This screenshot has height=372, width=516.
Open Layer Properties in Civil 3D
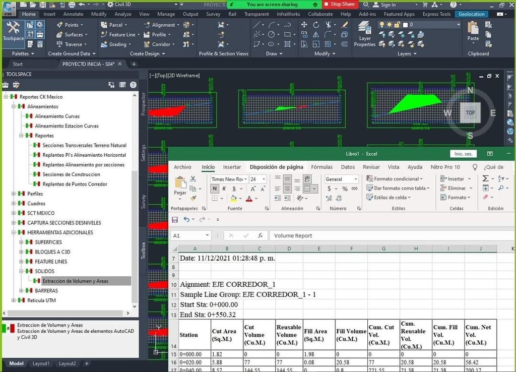[365, 34]
